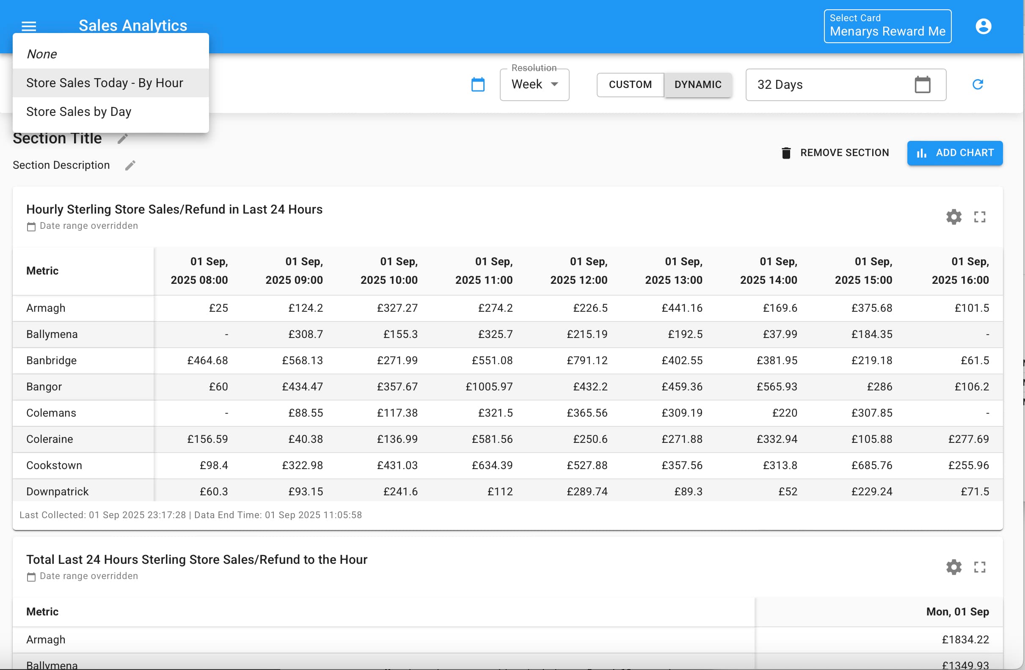The height and width of the screenshot is (670, 1025).
Task: Click REMOVE SECTION to delete section
Action: tap(835, 152)
